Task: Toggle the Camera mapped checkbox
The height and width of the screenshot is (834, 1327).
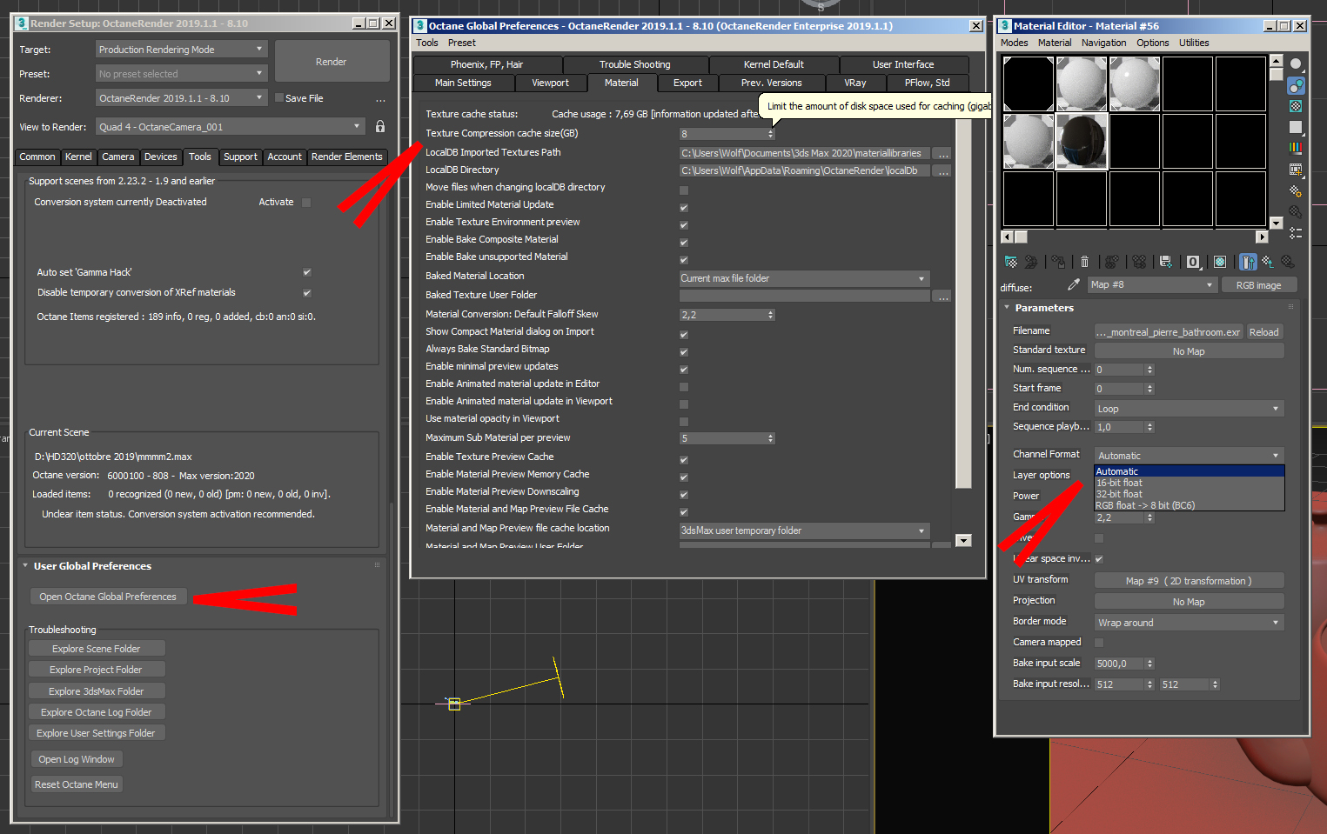Action: tap(1099, 643)
